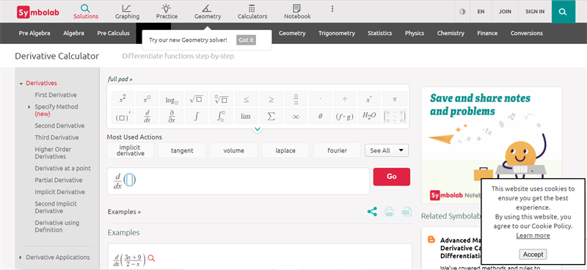Screen dimensions: 587x270
Task: Open the Notebook section
Action: tap(297, 12)
